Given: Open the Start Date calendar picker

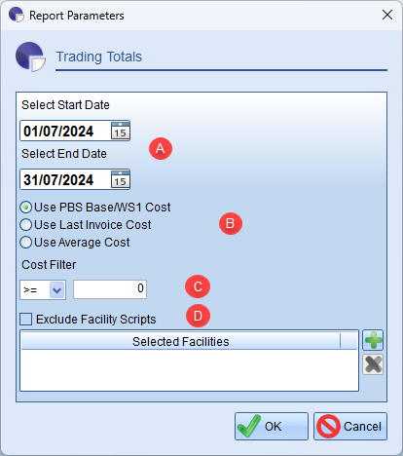Looking at the screenshot, I should [x=121, y=131].
